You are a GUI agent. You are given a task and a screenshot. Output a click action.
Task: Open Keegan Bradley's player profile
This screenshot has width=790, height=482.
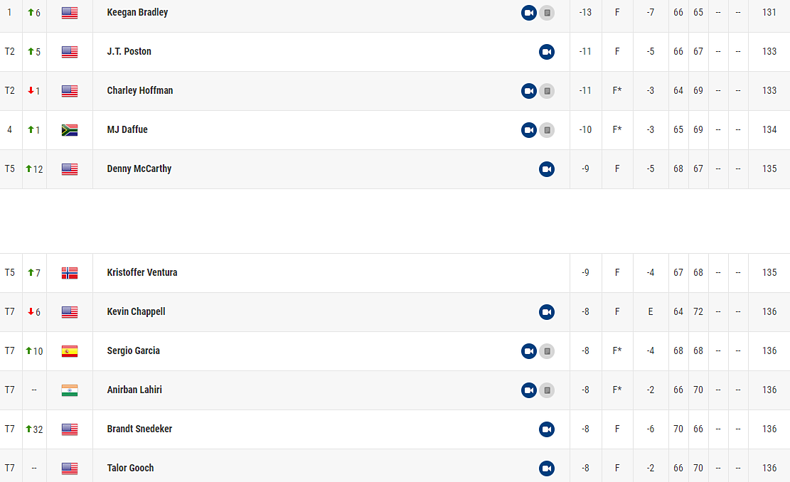tap(137, 12)
